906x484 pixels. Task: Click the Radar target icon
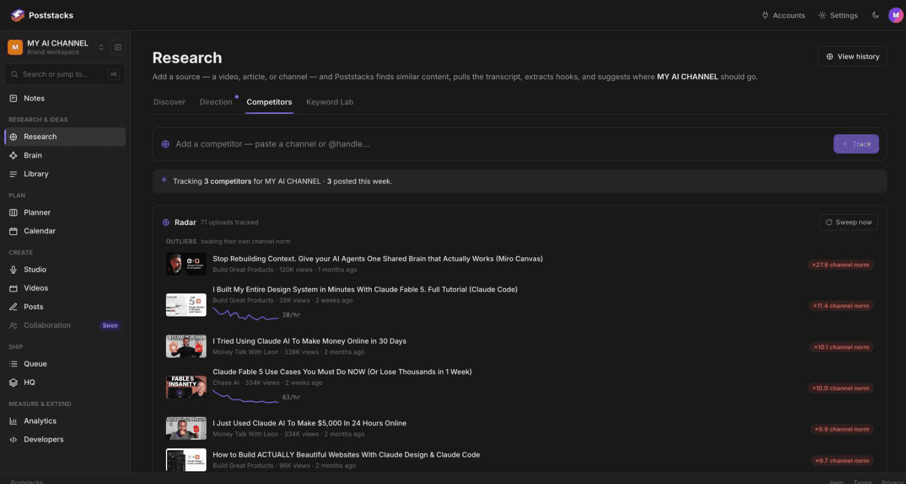(x=166, y=223)
